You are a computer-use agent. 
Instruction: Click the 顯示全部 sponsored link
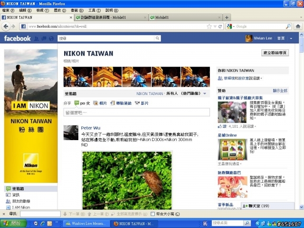280,91
